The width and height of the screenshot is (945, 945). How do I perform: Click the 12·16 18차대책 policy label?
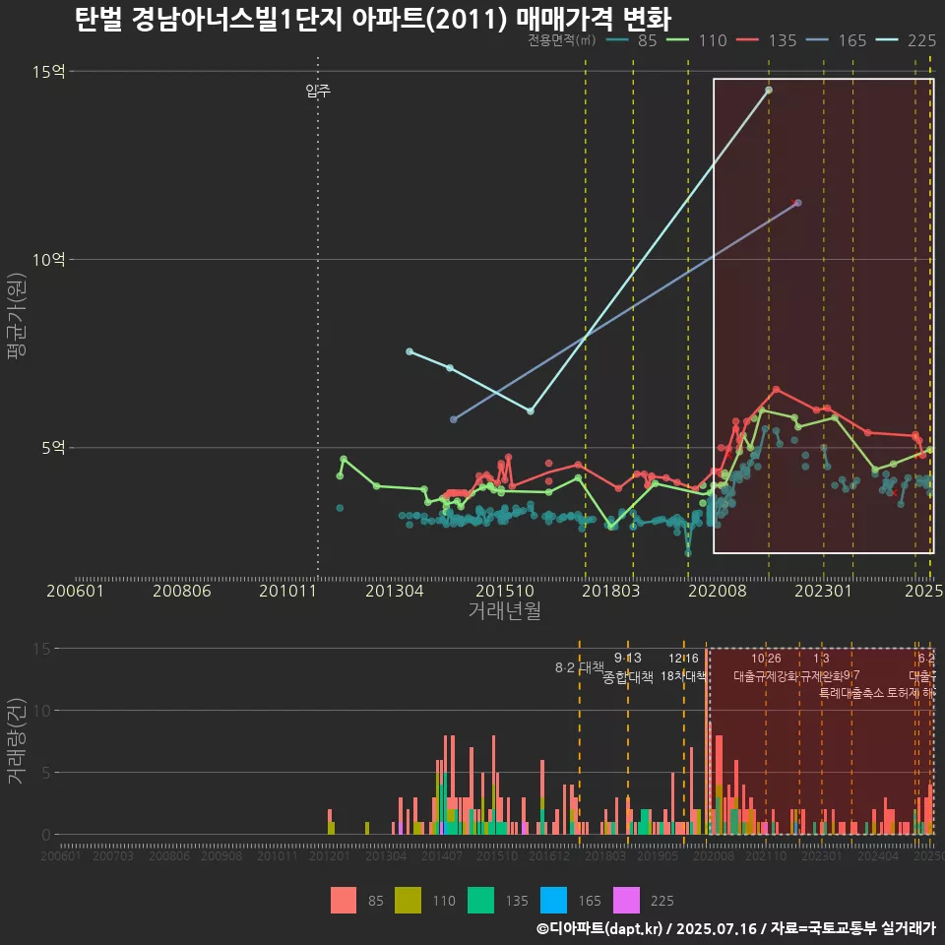[683, 667]
